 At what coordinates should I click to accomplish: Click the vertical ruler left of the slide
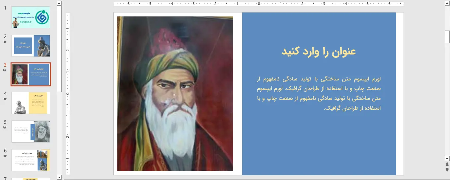tap(68, 94)
